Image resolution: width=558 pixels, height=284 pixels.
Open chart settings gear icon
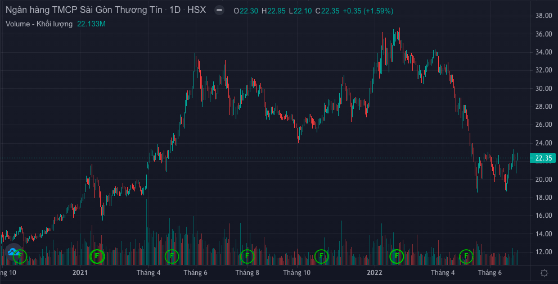click(x=544, y=273)
